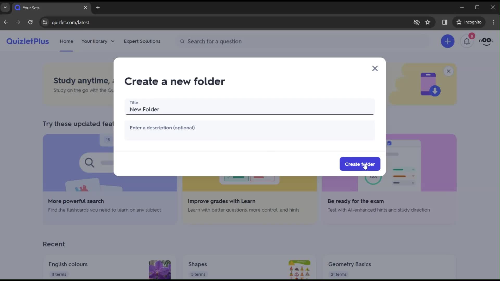Select the Expert Solutions menu item
The width and height of the screenshot is (500, 281).
pos(142,41)
